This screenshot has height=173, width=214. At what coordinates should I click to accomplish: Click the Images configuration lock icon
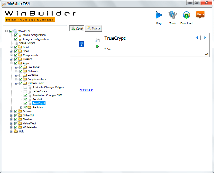(x=20, y=40)
